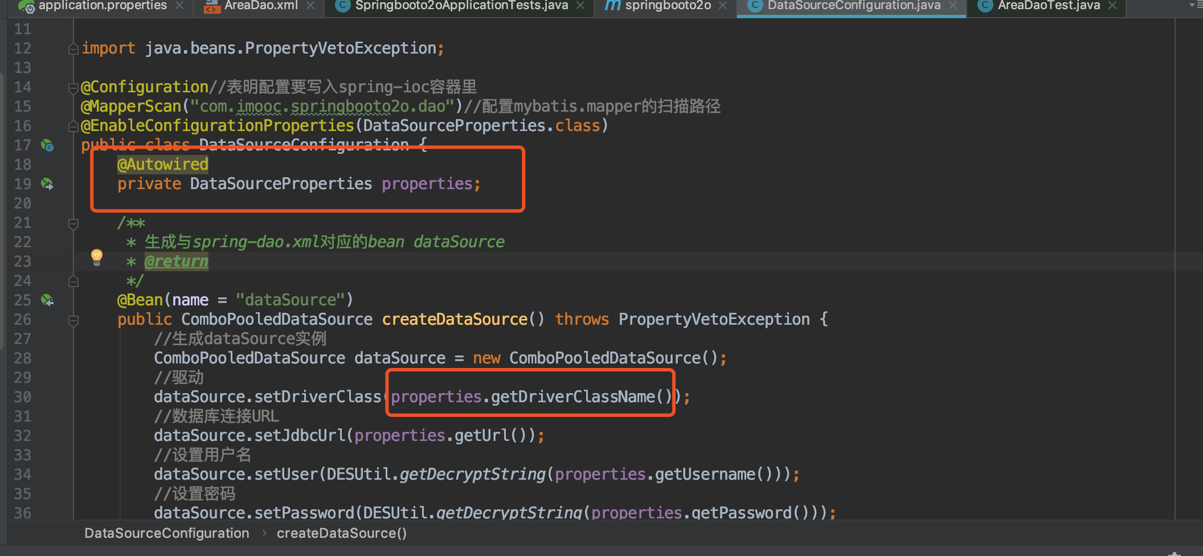Click the //设置密码 comment on line 35
The height and width of the screenshot is (556, 1203).
pos(195,493)
